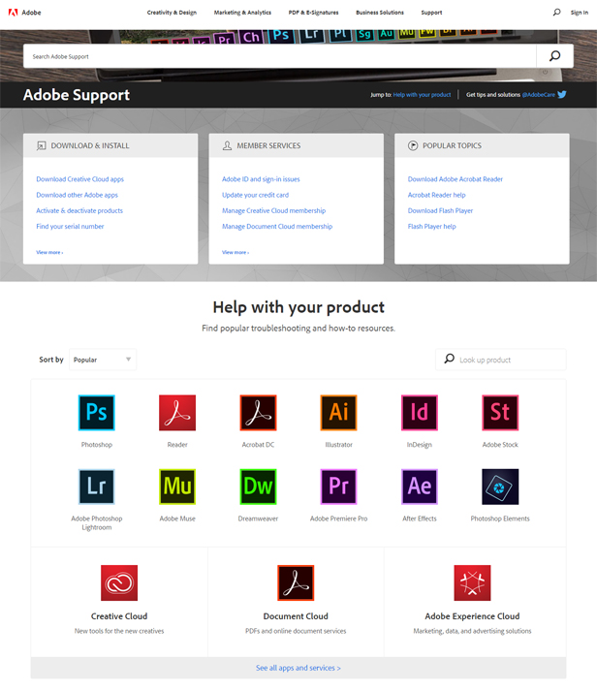The height and width of the screenshot is (691, 597).
Task: Open Marketing & Analytics menu
Action: click(x=242, y=13)
